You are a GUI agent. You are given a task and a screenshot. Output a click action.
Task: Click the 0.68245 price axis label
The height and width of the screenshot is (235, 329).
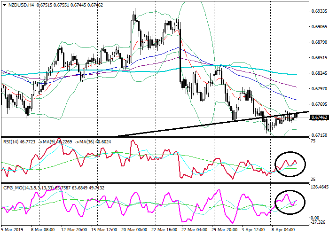(x=318, y=73)
